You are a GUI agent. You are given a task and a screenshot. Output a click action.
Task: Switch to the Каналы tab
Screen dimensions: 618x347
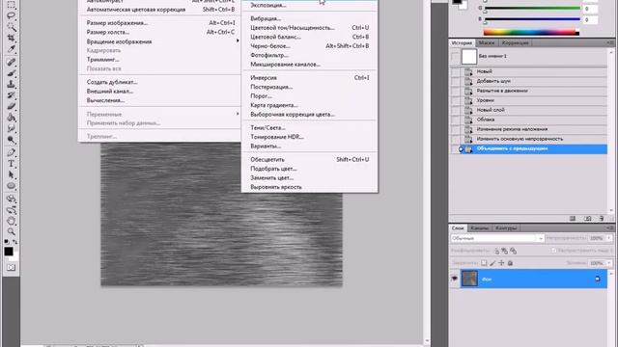[x=480, y=227]
